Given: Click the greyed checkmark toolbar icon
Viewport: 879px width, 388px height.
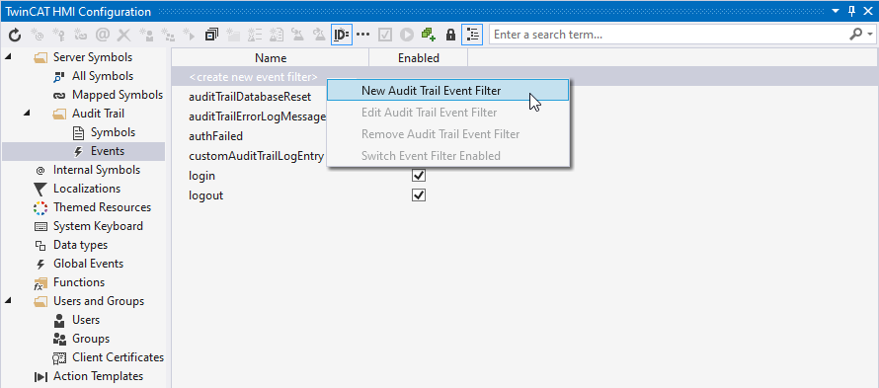Looking at the screenshot, I should 385,36.
